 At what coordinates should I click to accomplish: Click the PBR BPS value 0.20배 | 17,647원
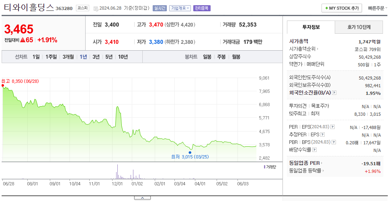(x=363, y=143)
